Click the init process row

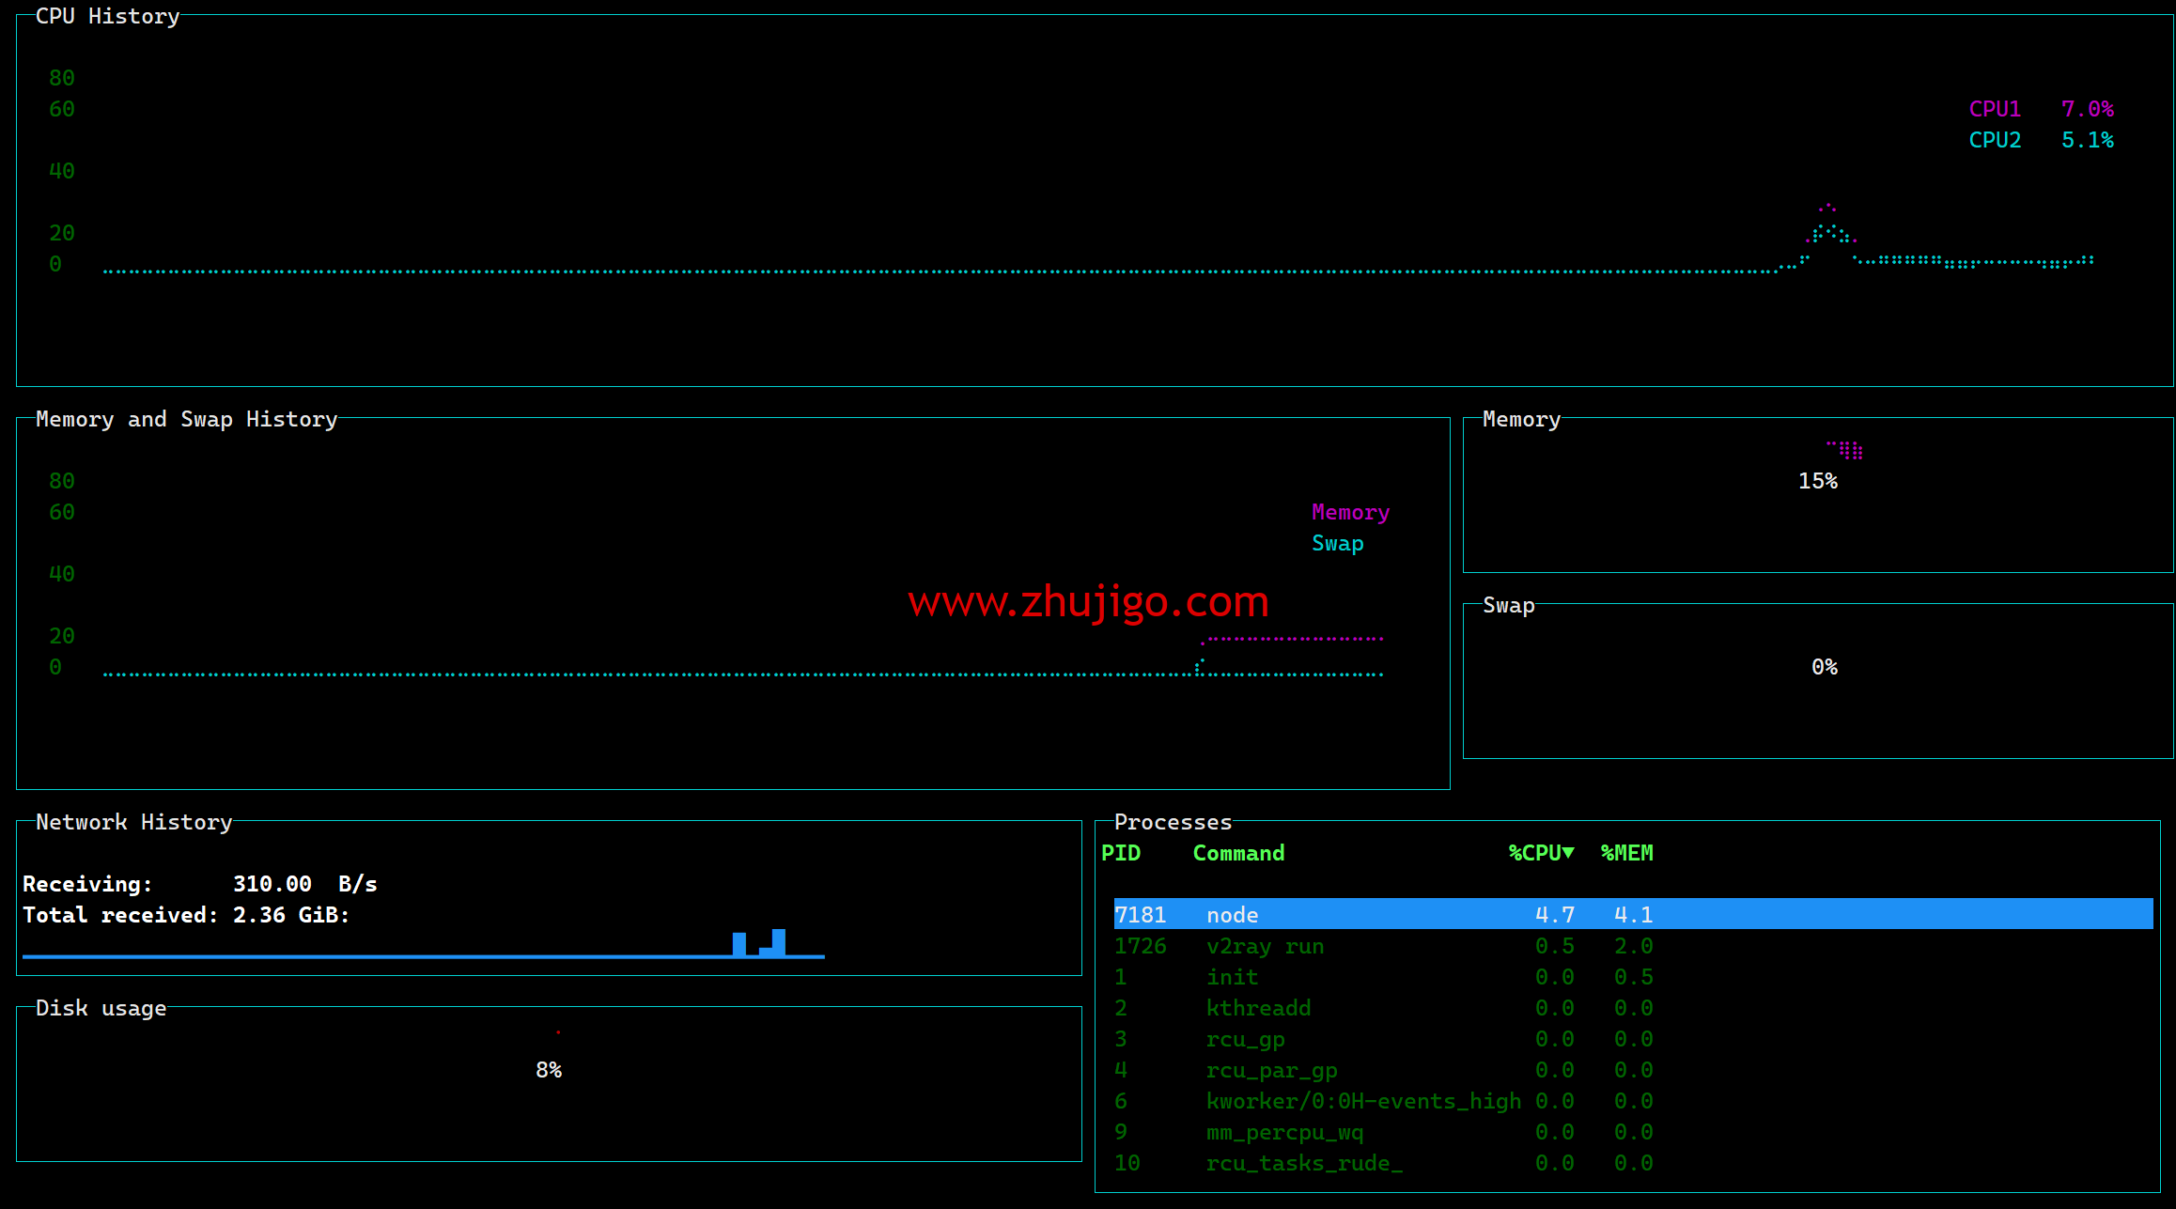pos(1231,977)
